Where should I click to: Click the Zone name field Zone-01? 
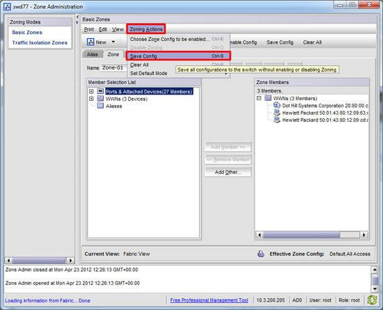114,67
